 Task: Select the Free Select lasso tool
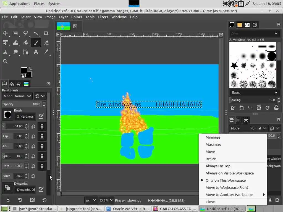point(26,33)
